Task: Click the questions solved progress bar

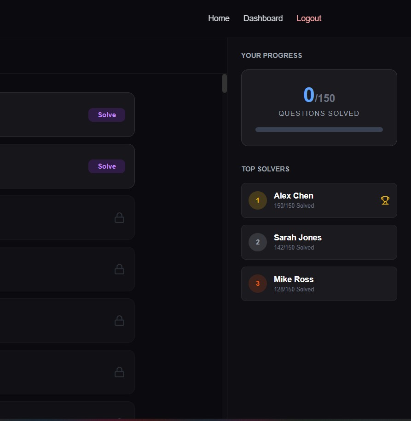Action: tap(318, 130)
